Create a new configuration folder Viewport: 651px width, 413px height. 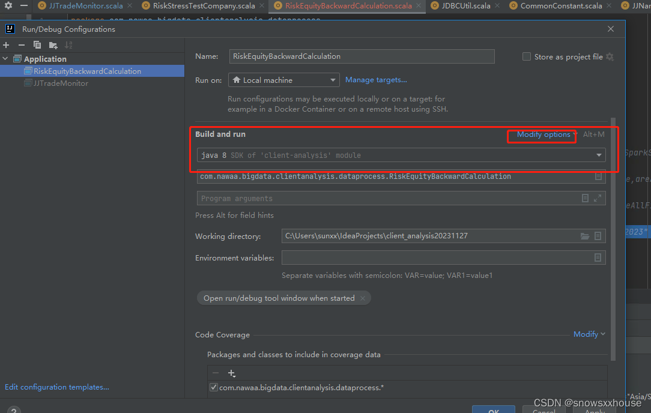pos(53,44)
